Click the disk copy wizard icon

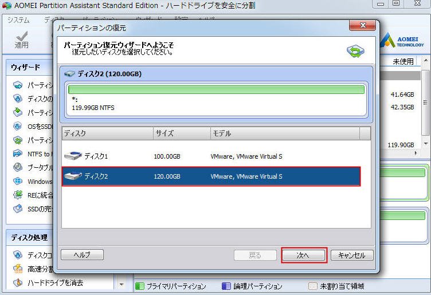tap(18, 99)
